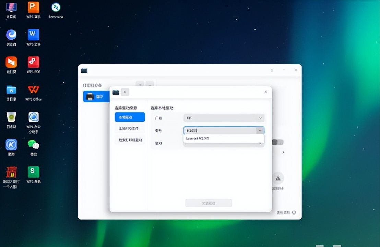Click the model combo box arrow
The width and height of the screenshot is (380, 247).
pyautogui.click(x=260, y=131)
